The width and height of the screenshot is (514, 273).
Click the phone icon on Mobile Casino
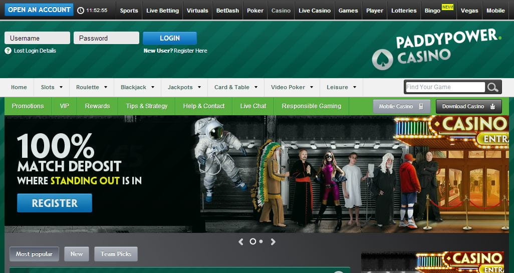421,107
